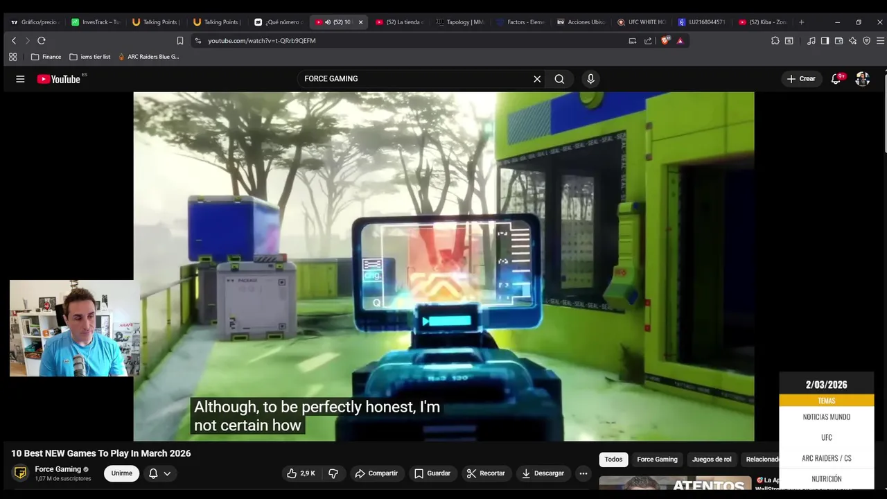Open the Finance bookmarks folder
This screenshot has height=499, width=887.
coord(46,57)
